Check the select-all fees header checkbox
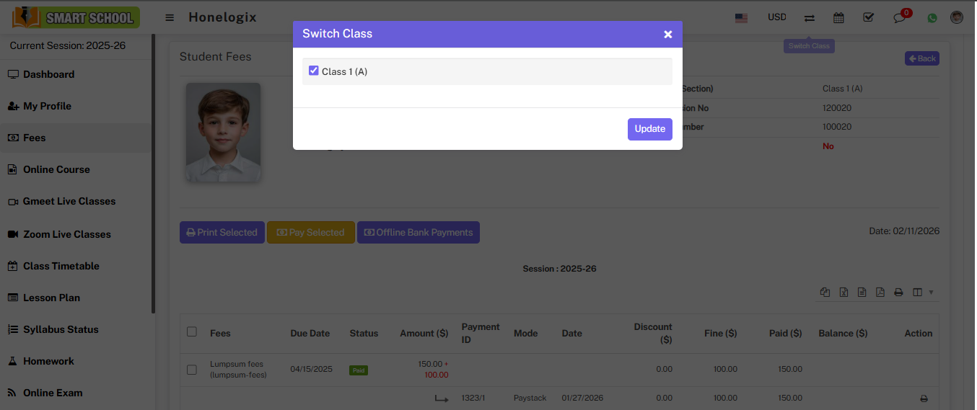 192,331
